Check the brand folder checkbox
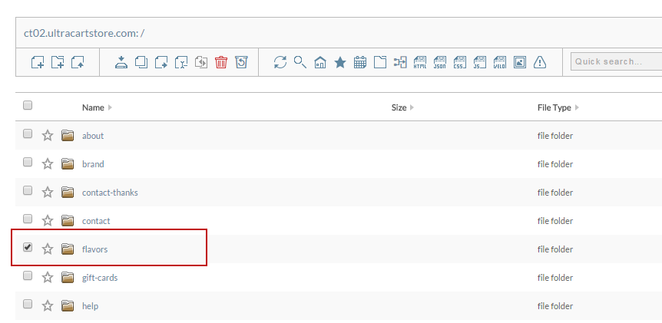Viewport: 662px width, 323px height. pos(28,162)
